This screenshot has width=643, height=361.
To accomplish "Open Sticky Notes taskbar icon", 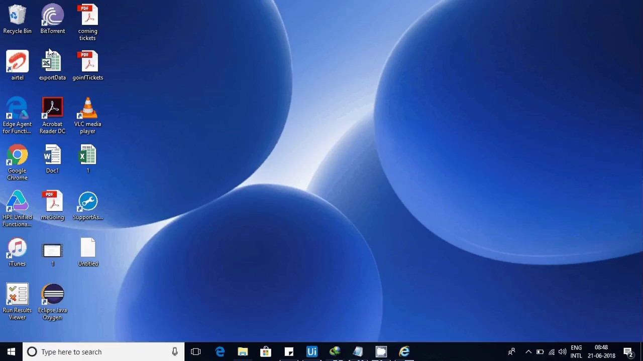I will 289,351.
